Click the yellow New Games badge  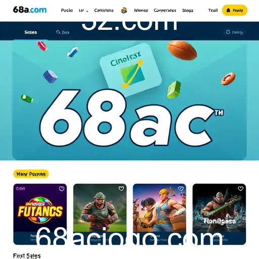click(31, 174)
